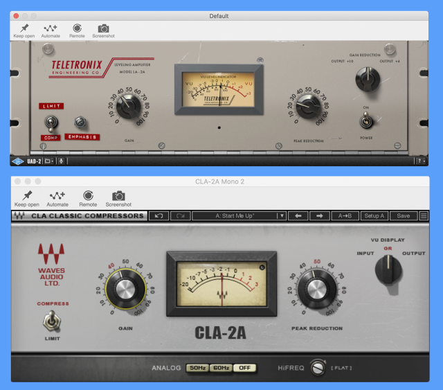This screenshot has height=390, width=443.
Task: Click the UAD-2 microphone icon
Action: 62,161
